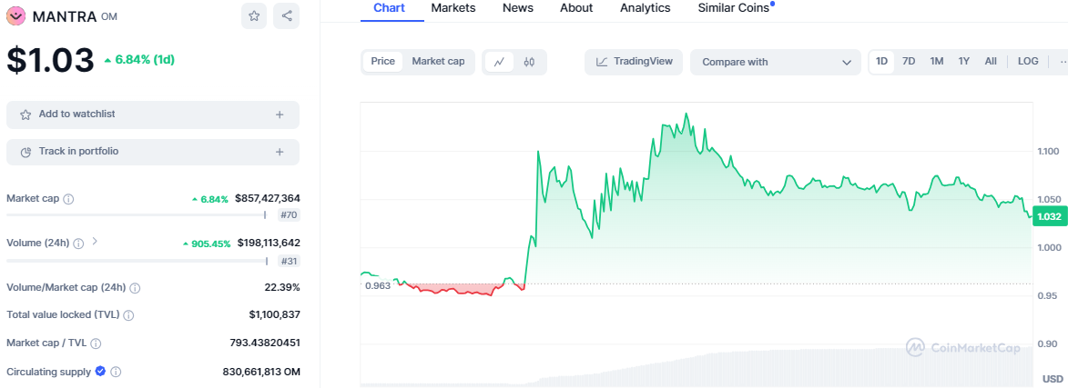Screen dimensions: 1068x388
Task: Open the share icon button
Action: point(286,15)
